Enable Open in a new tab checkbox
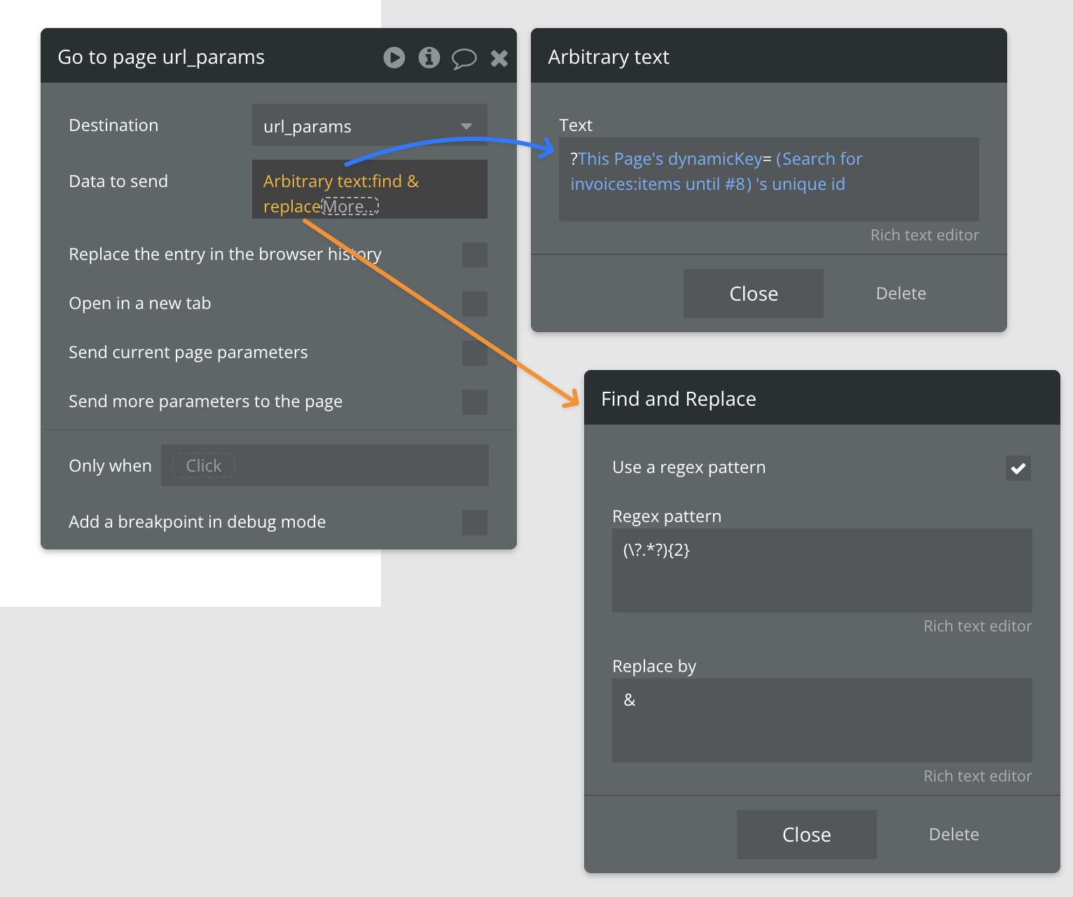This screenshot has width=1073, height=897. click(x=474, y=304)
